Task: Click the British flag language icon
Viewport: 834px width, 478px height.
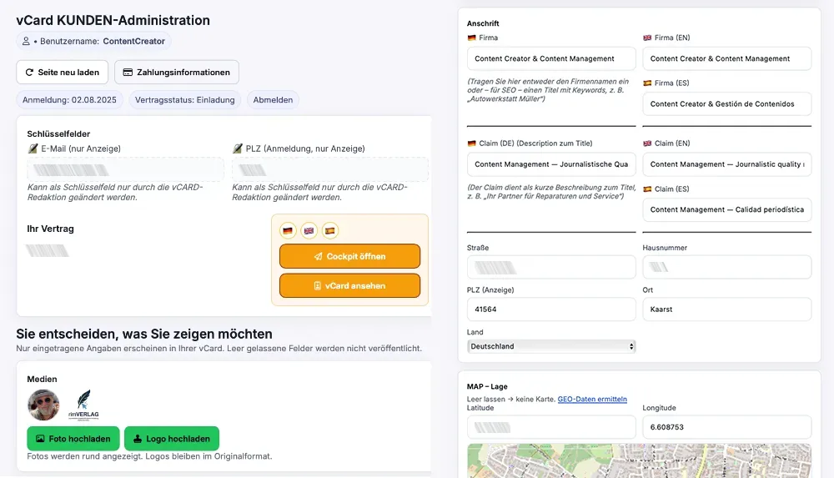Action: [x=309, y=230]
